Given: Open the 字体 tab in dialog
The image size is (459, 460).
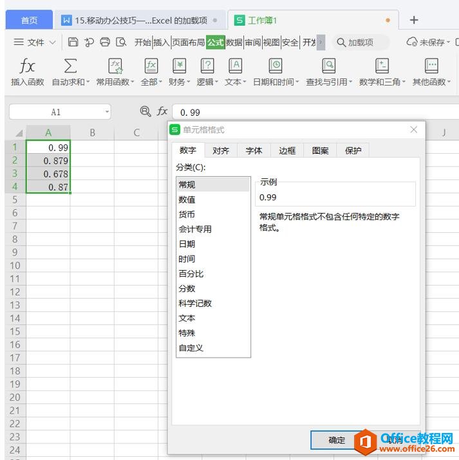Looking at the screenshot, I should point(254,151).
